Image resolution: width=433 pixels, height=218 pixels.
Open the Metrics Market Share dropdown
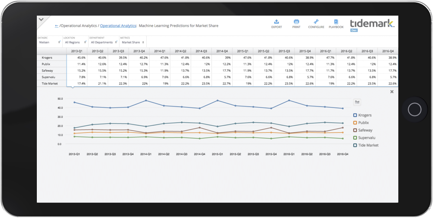point(133,42)
